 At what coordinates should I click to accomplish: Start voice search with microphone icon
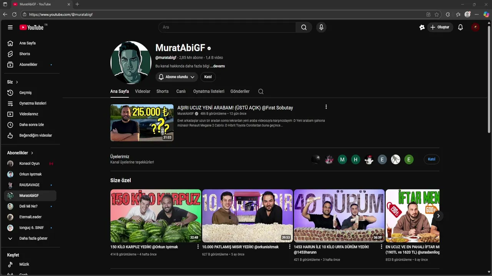pyautogui.click(x=321, y=27)
